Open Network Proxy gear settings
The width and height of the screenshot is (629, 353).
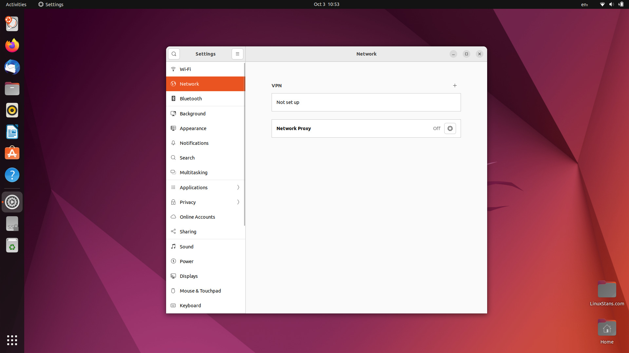450,128
